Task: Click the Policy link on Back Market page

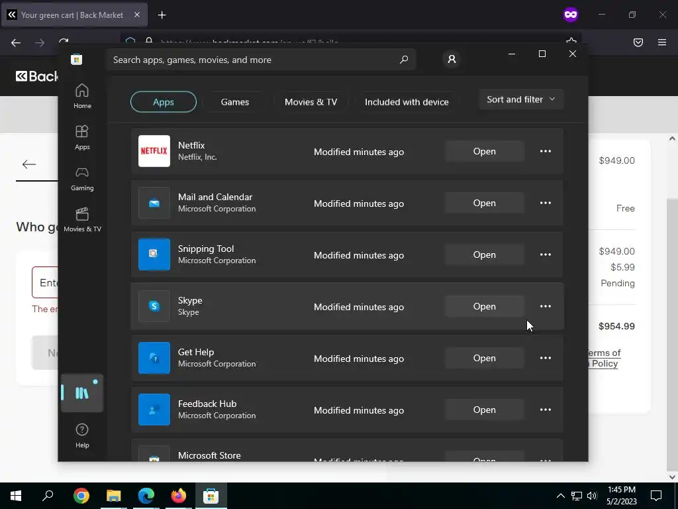Action: pos(605,364)
